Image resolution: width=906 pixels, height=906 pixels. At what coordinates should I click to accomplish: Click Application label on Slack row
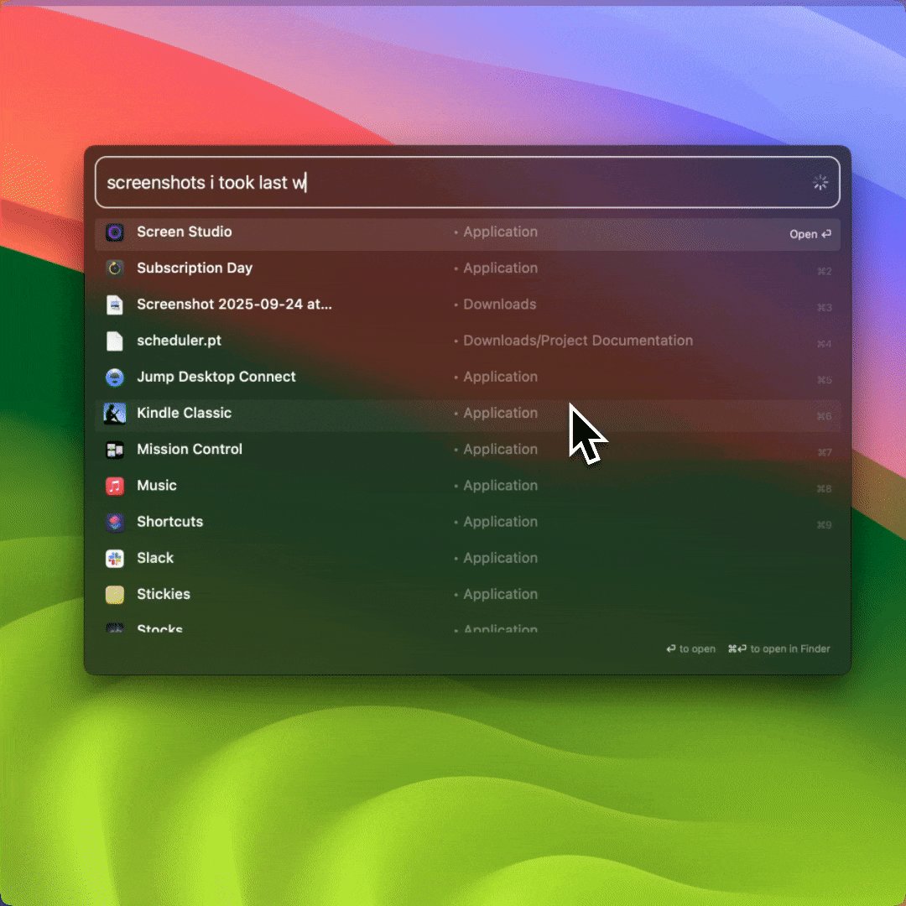click(x=500, y=559)
